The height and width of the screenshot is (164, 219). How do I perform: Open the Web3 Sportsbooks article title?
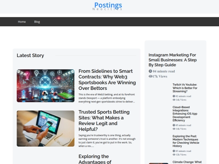(x=107, y=80)
